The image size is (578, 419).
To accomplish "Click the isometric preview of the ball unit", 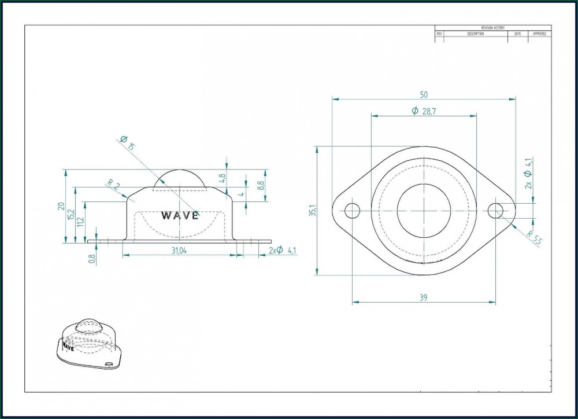I will pyautogui.click(x=90, y=344).
